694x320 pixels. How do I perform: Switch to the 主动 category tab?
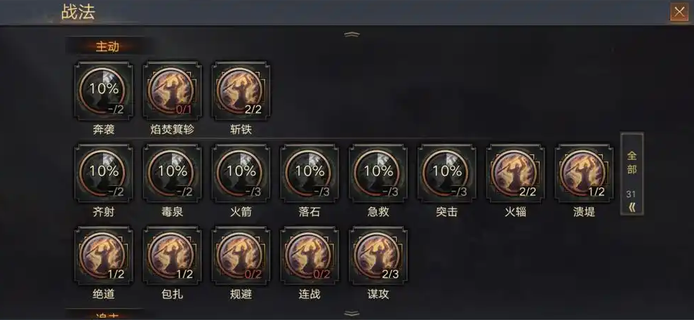click(107, 46)
